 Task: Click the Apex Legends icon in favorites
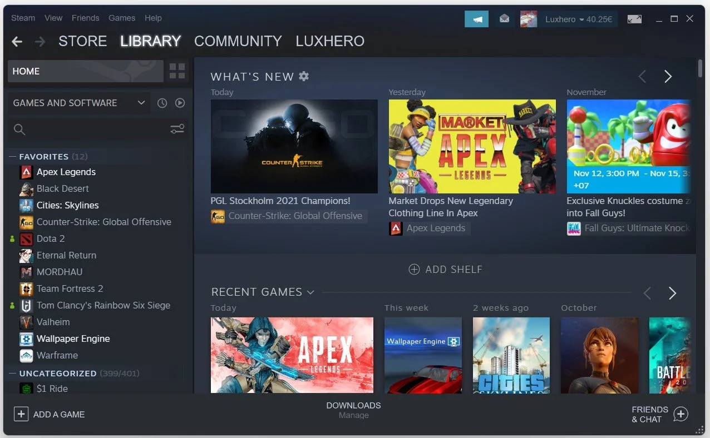coord(26,172)
